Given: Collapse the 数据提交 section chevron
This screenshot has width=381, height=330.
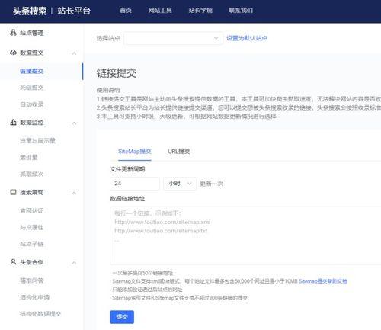Looking at the screenshot, I should point(74,53).
